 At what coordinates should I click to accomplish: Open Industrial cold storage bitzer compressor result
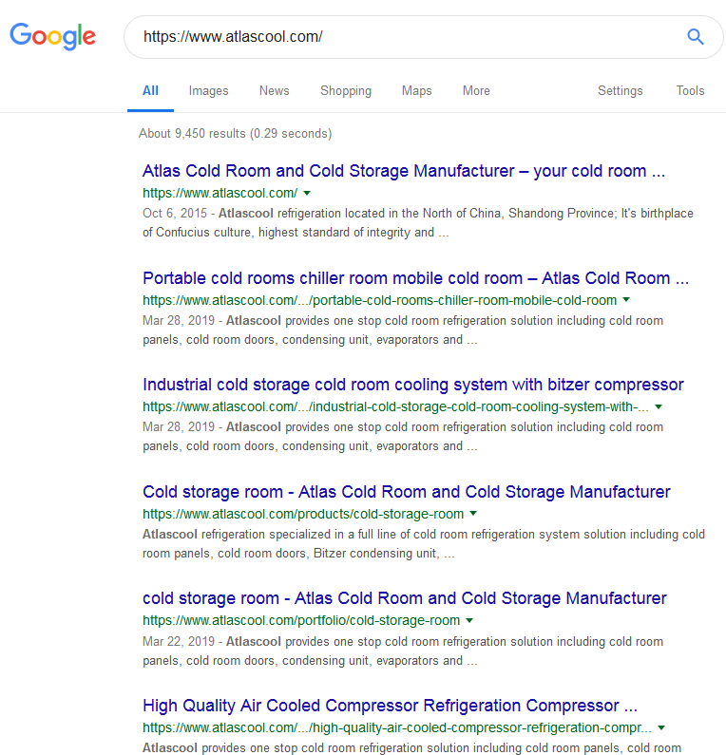click(412, 385)
